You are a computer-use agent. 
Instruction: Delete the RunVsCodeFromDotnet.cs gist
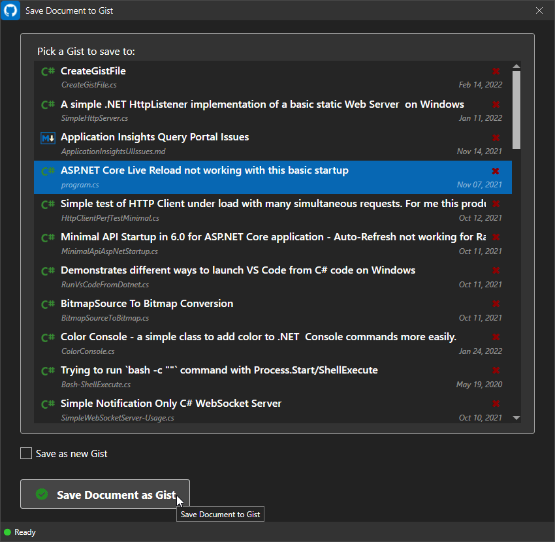496,270
